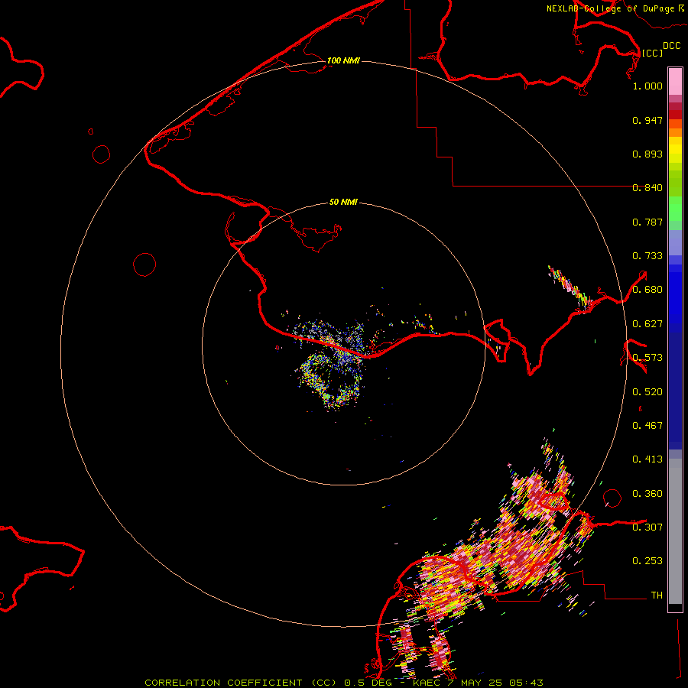This screenshot has width=688, height=688.
Task: Click the 0.413 scale value
Action: (x=647, y=459)
